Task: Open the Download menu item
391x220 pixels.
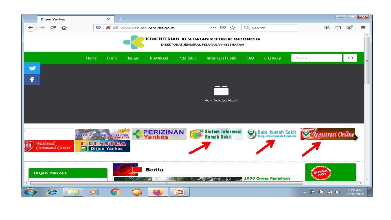Action: click(159, 58)
